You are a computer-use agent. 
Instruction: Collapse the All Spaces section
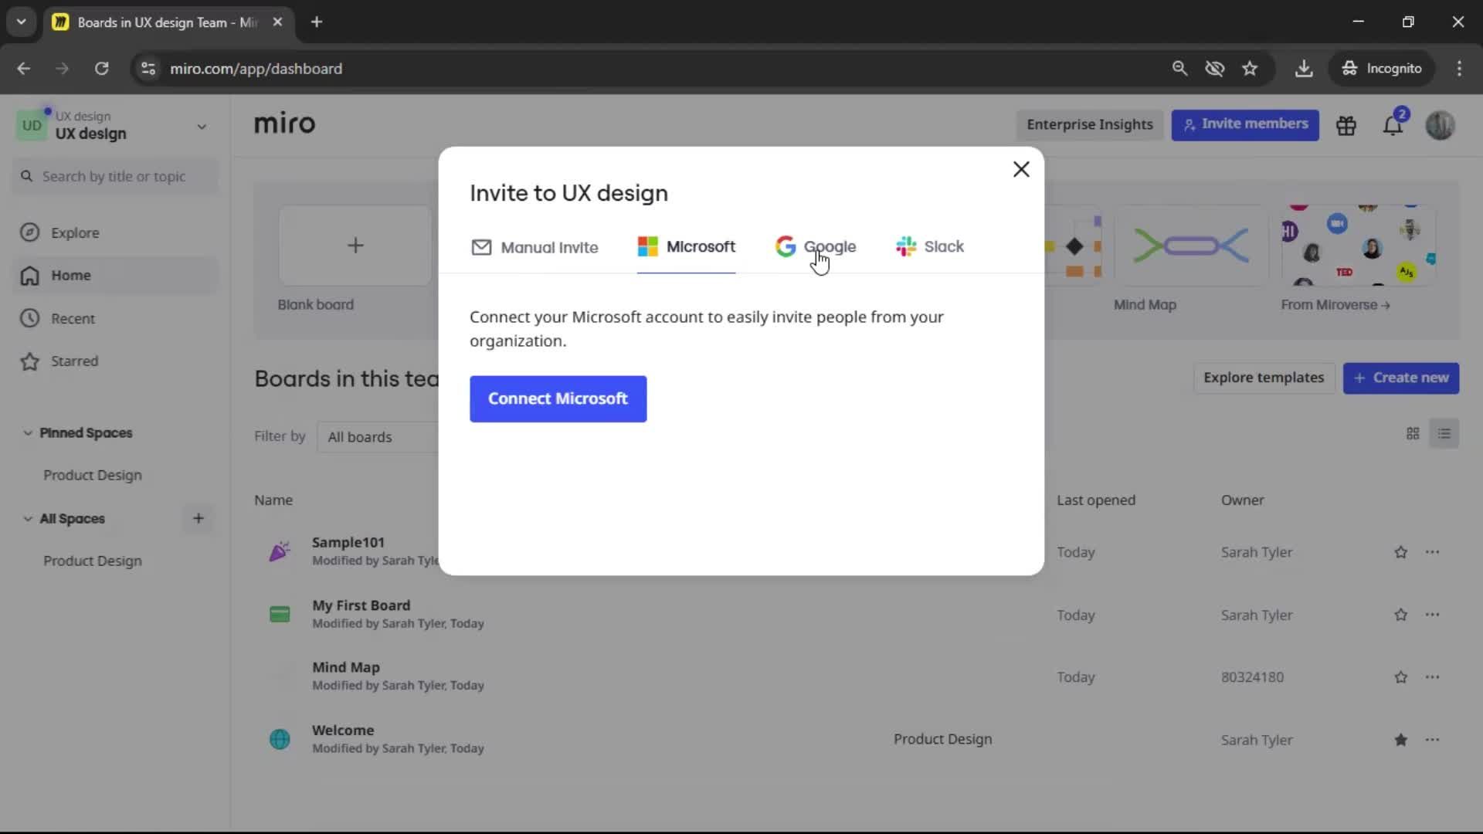28,519
